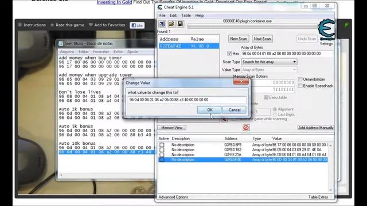Click the Settings label under the logo
This screenshot has height=206, width=367.
tap(326, 43)
